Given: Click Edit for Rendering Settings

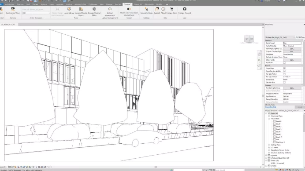Looking at the screenshot, I should point(292,88).
